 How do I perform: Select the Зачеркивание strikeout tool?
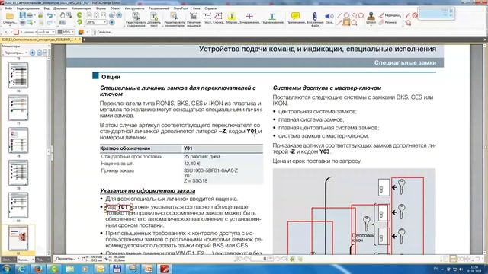point(249,18)
